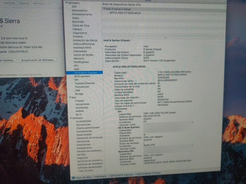Select Canal de fibra in the sidebar
Viewport: 246px width, 184px height.
pyautogui.click(x=81, y=26)
